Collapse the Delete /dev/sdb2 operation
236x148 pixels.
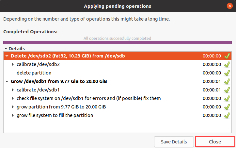(x=7, y=56)
